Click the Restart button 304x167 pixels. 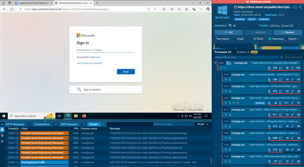287,32
